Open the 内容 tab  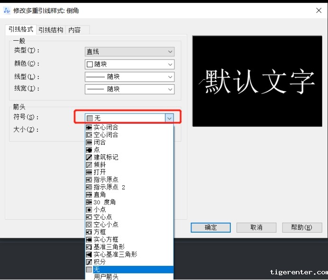coord(74,30)
